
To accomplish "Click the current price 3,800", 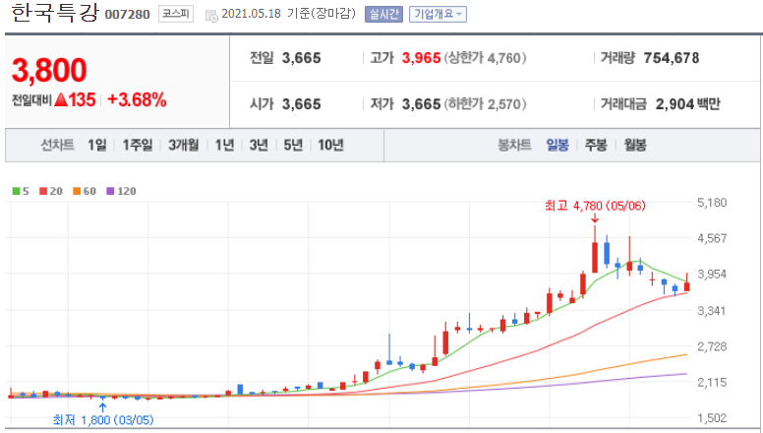I will pyautogui.click(x=49, y=70).
